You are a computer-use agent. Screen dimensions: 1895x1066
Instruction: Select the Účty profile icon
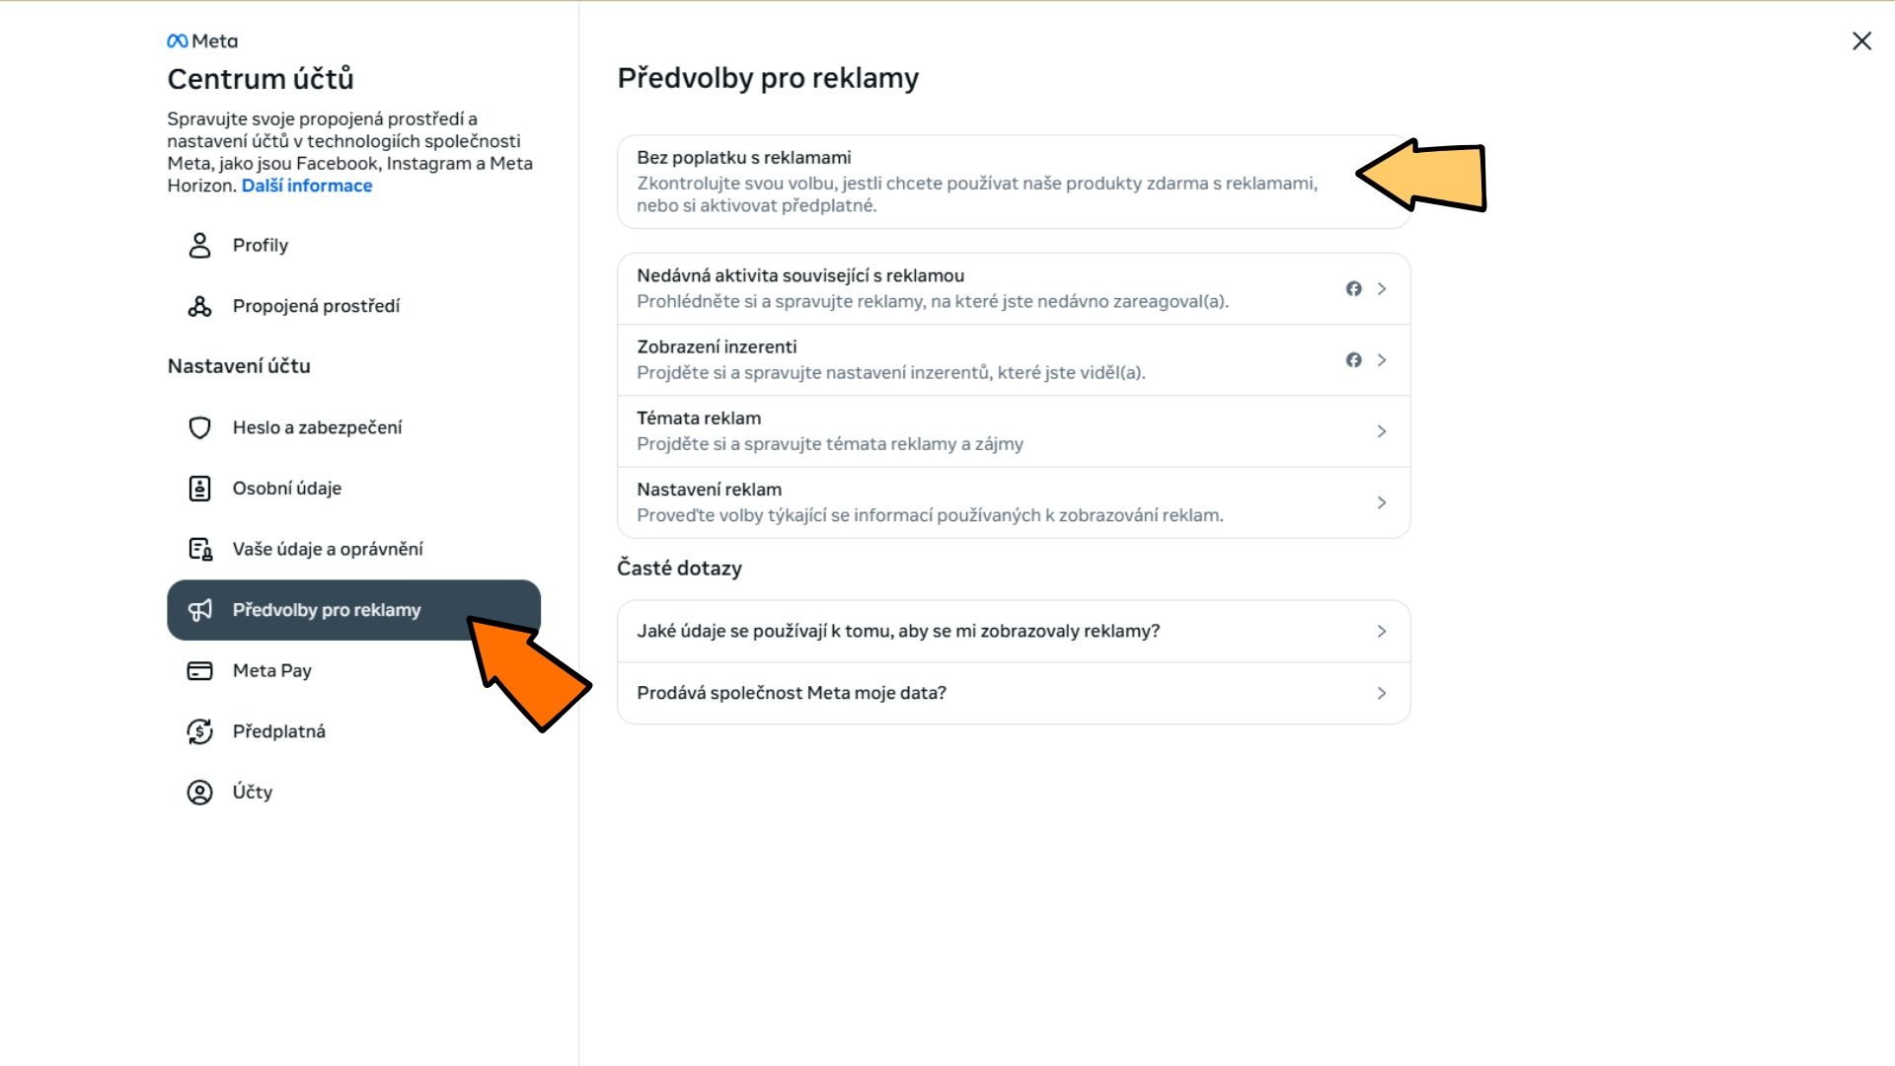(x=200, y=791)
